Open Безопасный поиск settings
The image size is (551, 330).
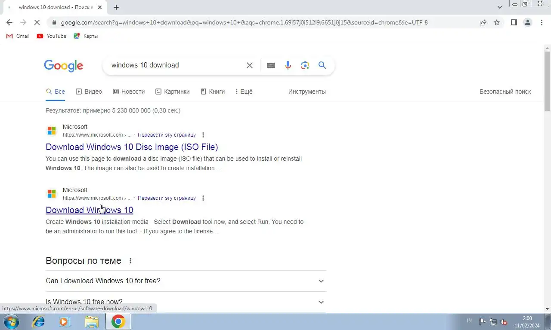pyautogui.click(x=505, y=92)
